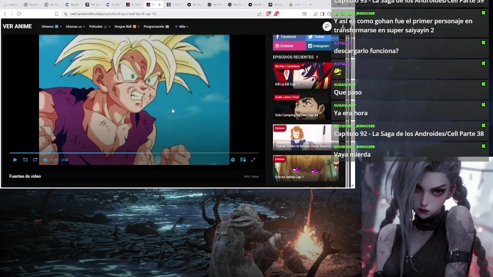Play the Dragon Ball Kai video

15,160
